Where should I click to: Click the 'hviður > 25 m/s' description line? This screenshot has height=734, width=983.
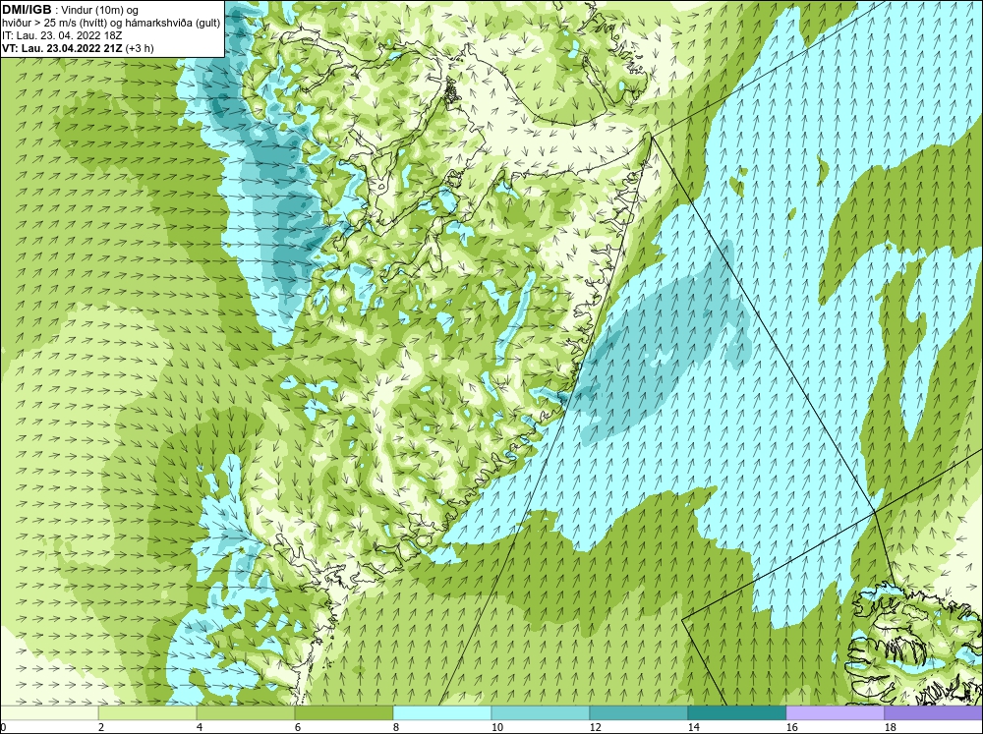point(111,24)
